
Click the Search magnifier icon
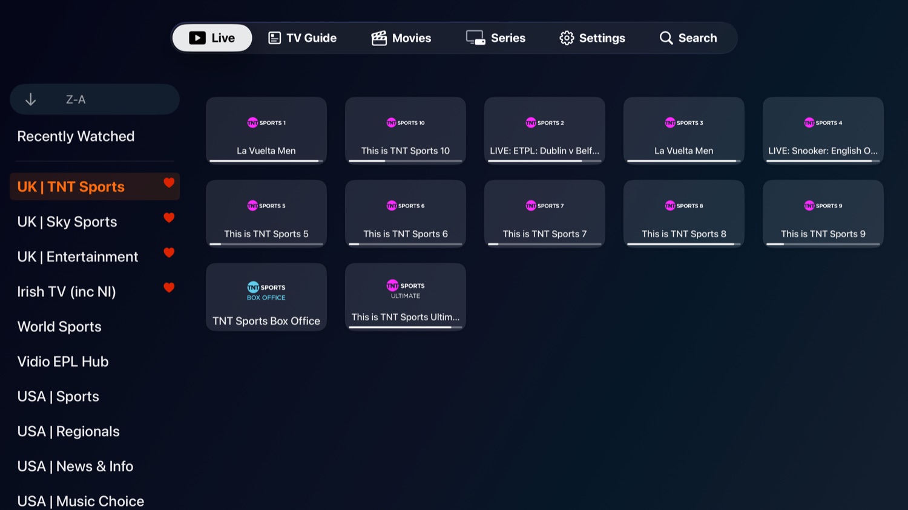(666, 38)
